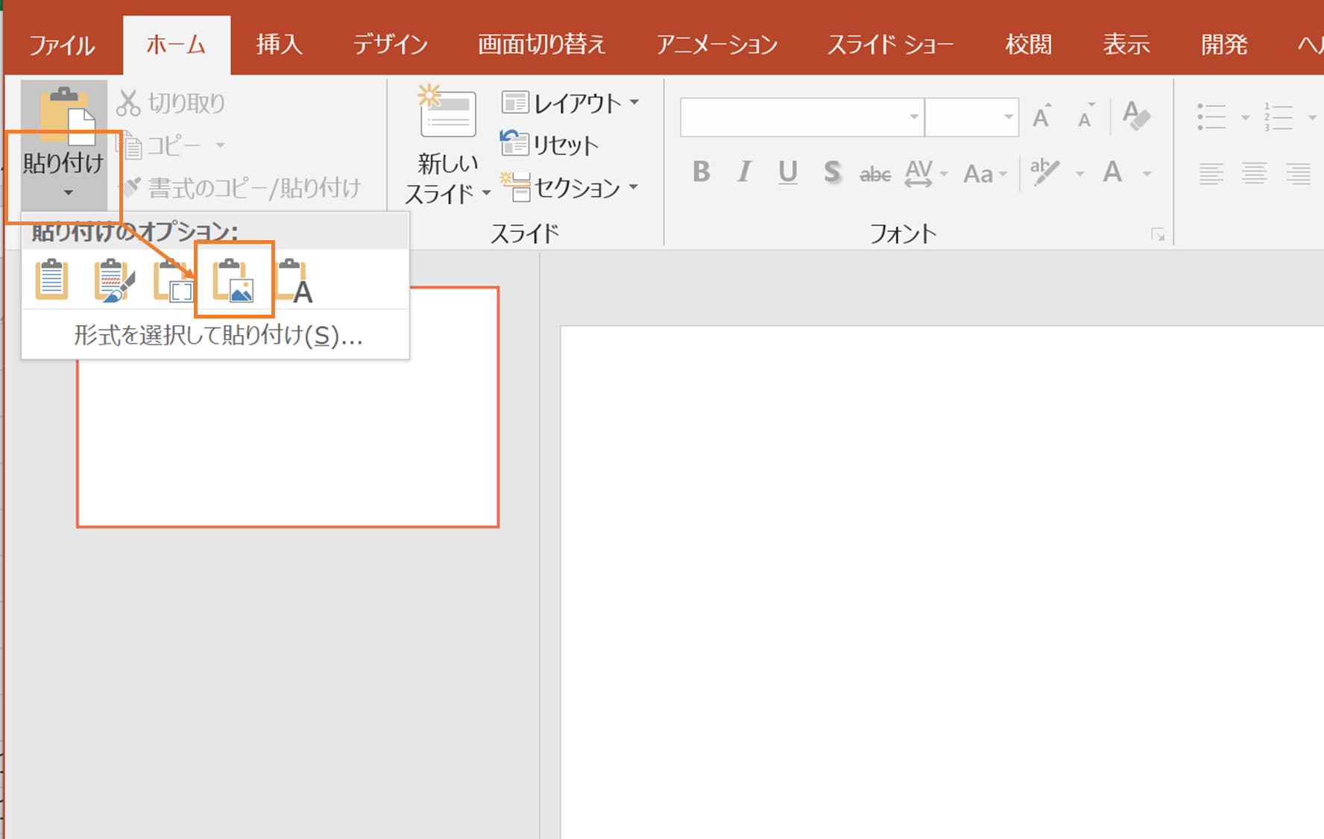Expand the highlight color dropdown arrow

pyautogui.click(x=1079, y=174)
